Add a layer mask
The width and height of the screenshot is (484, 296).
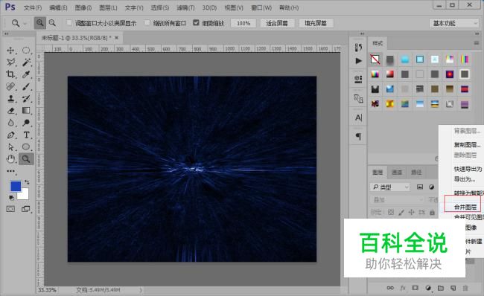coord(415,288)
